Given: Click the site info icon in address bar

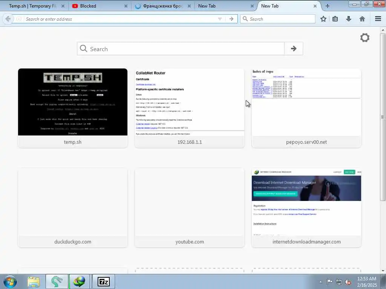Looking at the screenshot, I should pos(19,19).
